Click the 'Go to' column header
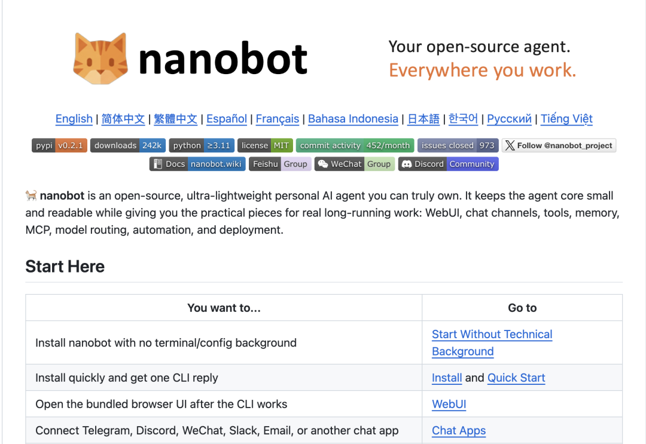Image resolution: width=646 pixels, height=444 pixels. (x=522, y=308)
